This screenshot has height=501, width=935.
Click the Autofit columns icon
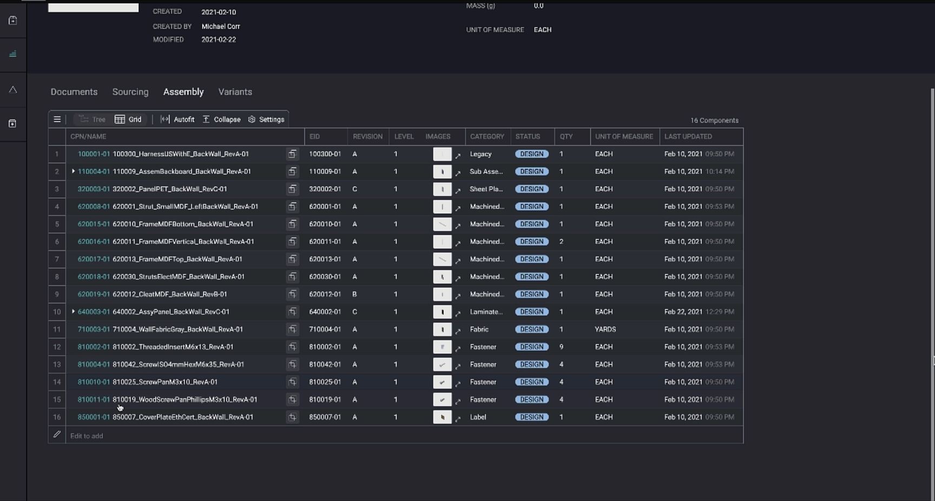(165, 119)
